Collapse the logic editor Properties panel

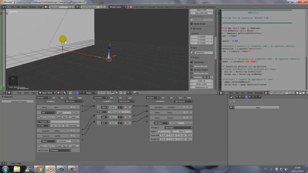3,97
